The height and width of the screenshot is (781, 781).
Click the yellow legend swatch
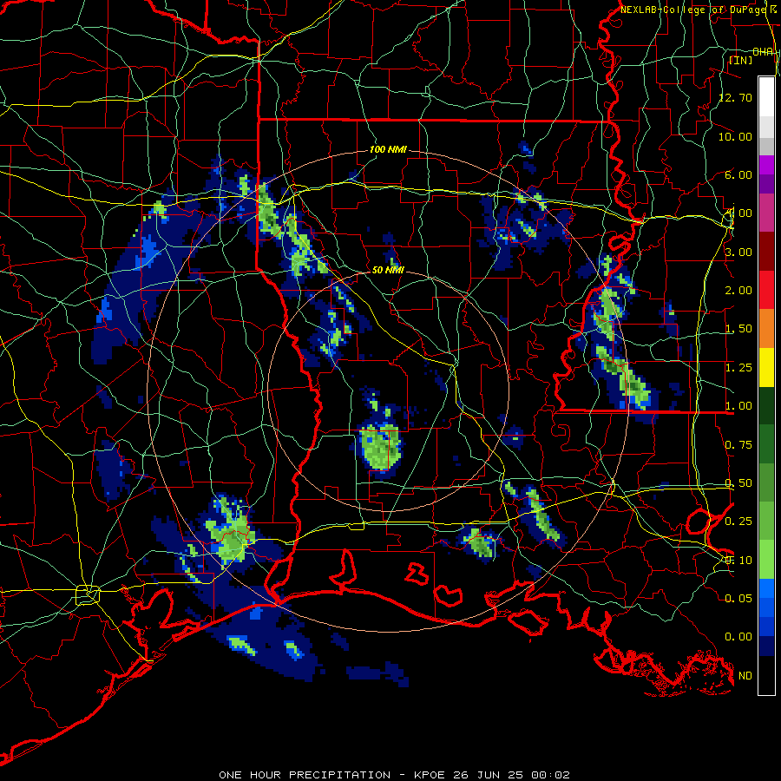766,368
